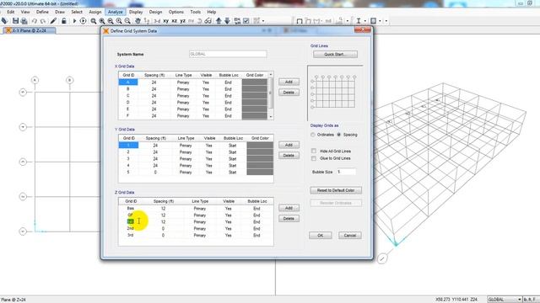Click Cancel in grid dialog
The width and height of the screenshot is (540, 303).
(350, 236)
